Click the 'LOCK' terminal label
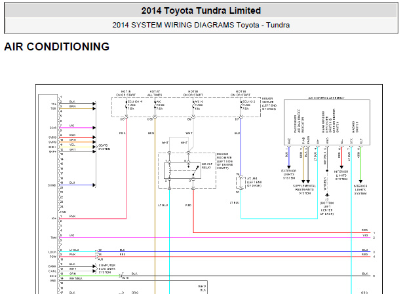 coord(52,252)
